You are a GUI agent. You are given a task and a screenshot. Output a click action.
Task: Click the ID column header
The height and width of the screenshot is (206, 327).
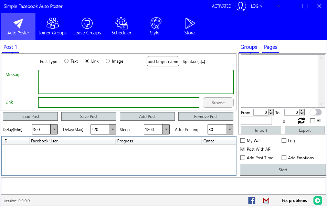point(15,141)
